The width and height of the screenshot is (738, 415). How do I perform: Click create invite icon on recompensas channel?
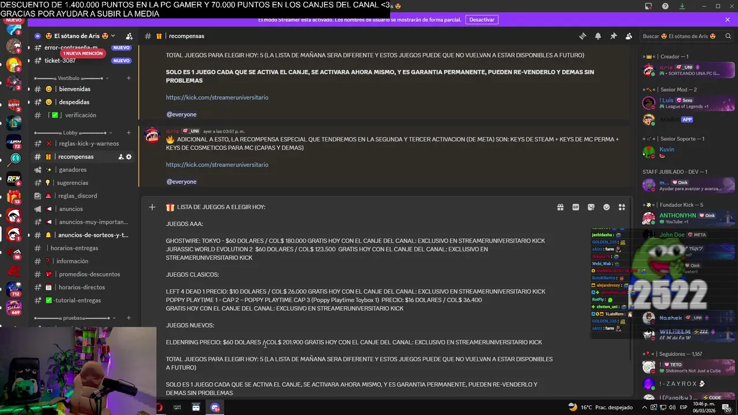click(121, 157)
